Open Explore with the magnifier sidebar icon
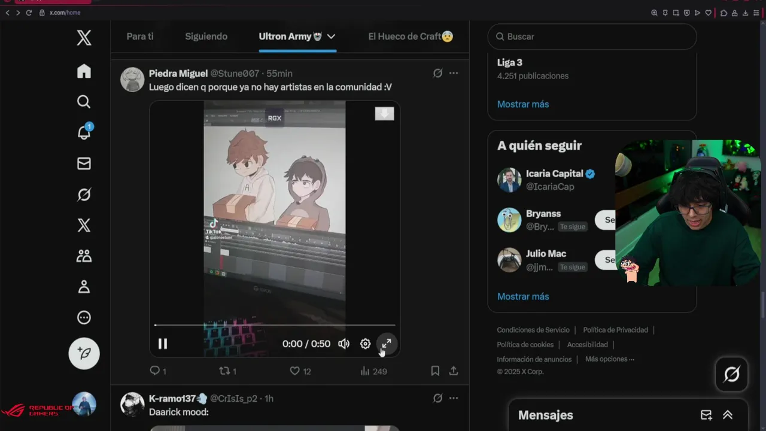This screenshot has width=766, height=431. (84, 102)
